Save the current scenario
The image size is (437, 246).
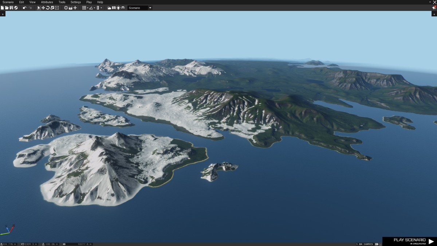11,8
